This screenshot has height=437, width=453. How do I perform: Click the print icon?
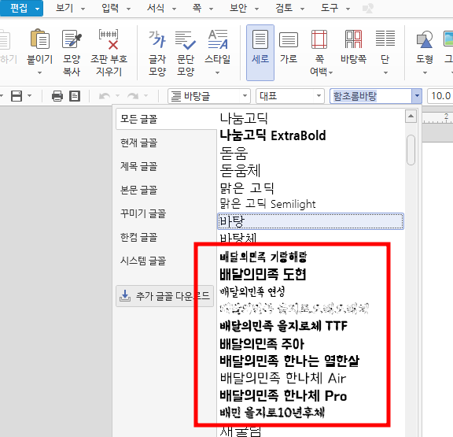(x=57, y=96)
